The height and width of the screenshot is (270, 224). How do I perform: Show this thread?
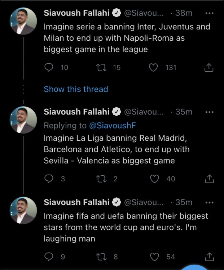[76, 89]
